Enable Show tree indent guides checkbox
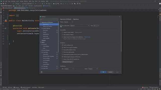The height and width of the screenshot is (90, 161). [x=62, y=52]
